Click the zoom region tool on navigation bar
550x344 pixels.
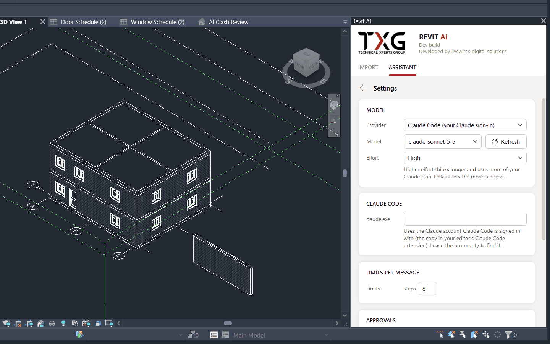coord(334,122)
